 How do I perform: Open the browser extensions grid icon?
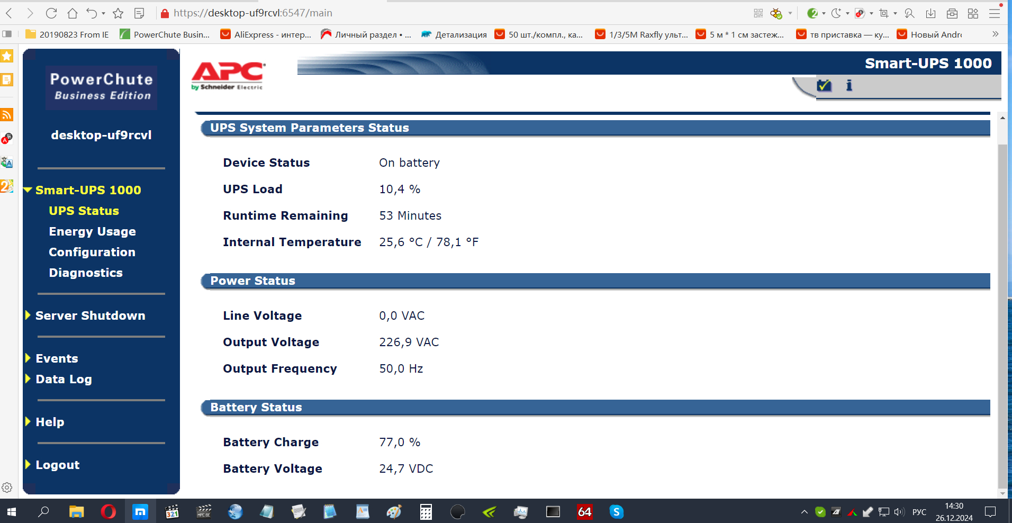pyautogui.click(x=973, y=13)
